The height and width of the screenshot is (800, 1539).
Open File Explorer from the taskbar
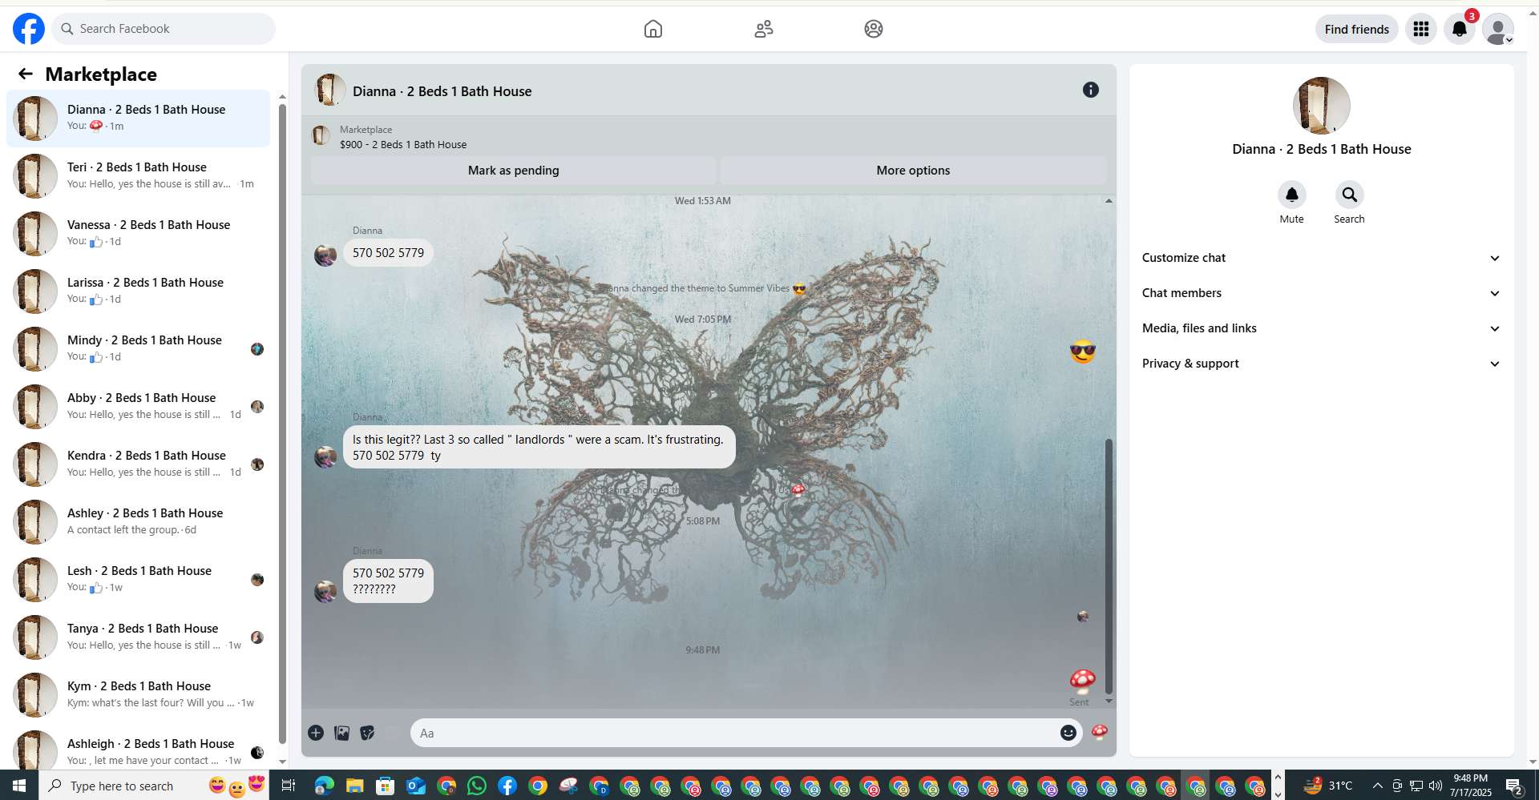pos(355,786)
